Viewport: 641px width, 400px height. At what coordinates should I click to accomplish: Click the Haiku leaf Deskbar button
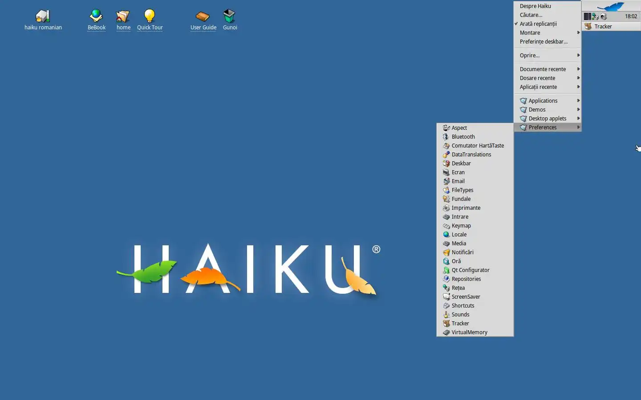pyautogui.click(x=611, y=6)
